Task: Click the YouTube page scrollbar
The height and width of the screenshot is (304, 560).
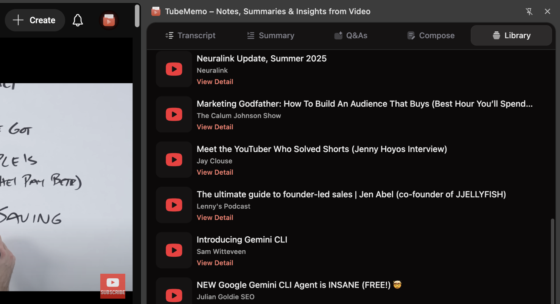Action: point(137,16)
